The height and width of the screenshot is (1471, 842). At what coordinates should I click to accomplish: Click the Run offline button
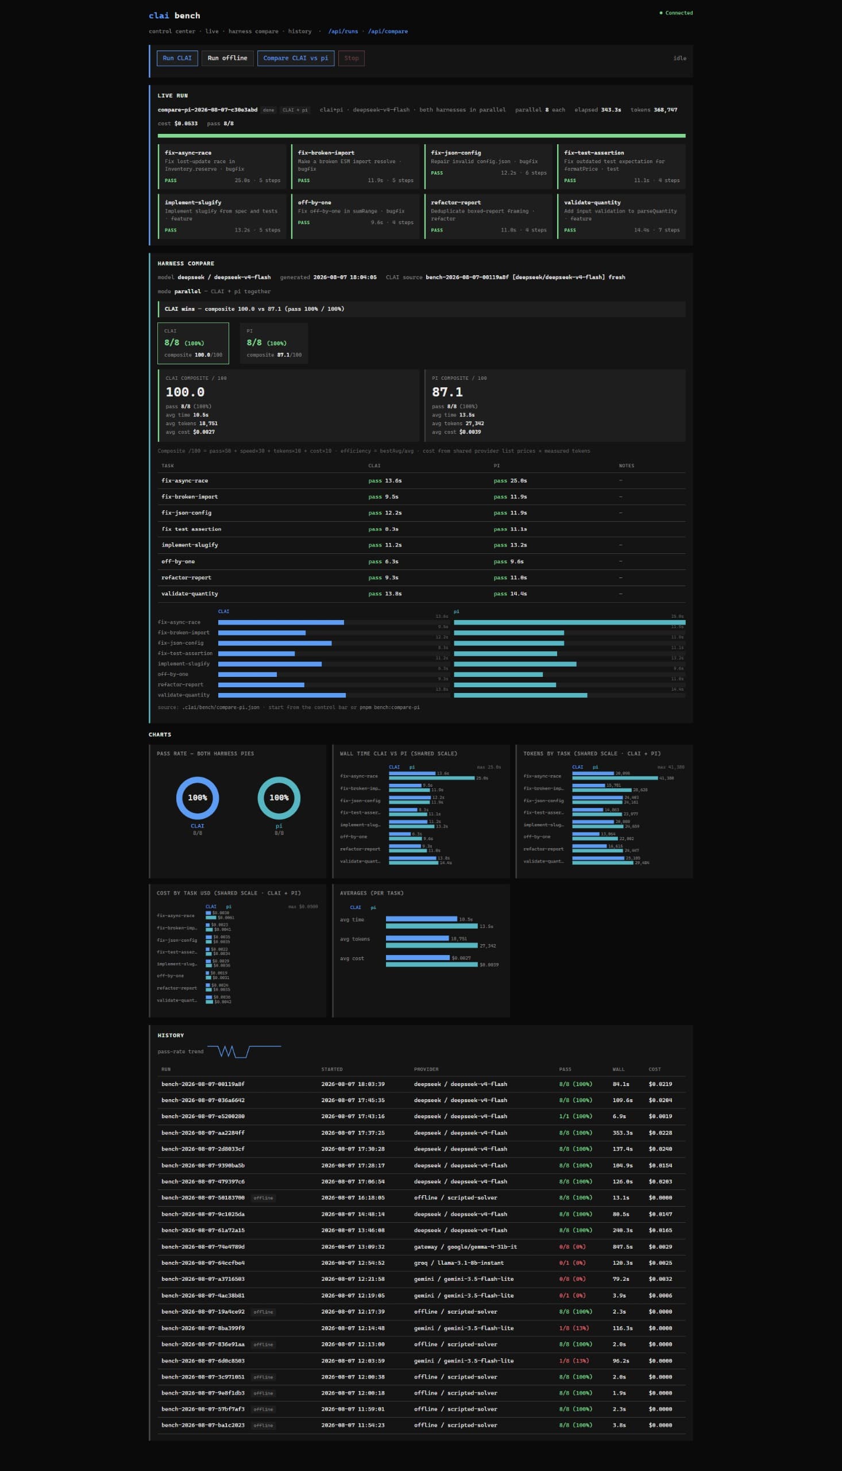227,59
